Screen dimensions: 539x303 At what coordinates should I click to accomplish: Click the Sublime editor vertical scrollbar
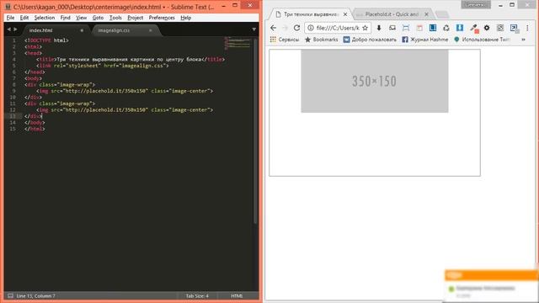pos(255,130)
